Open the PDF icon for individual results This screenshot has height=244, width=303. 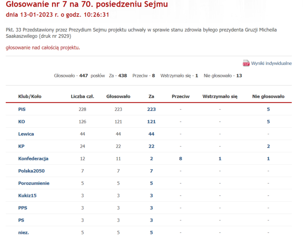(246, 63)
